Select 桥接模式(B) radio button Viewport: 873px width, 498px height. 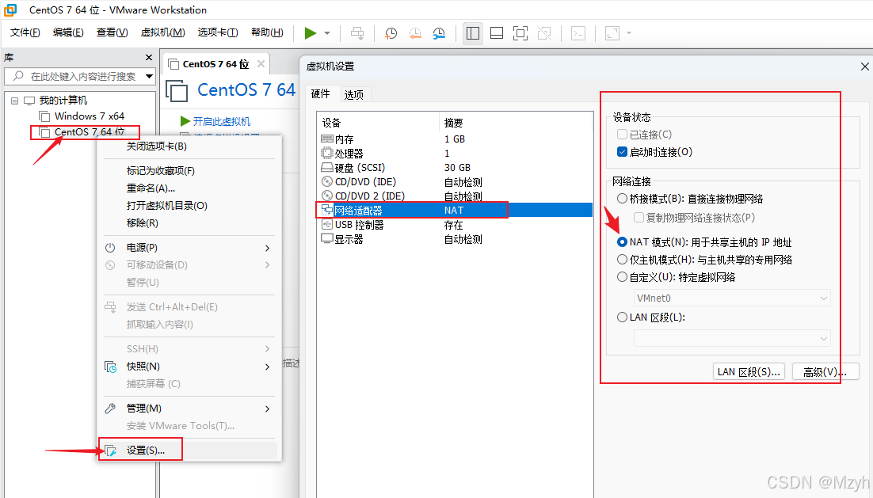click(623, 199)
